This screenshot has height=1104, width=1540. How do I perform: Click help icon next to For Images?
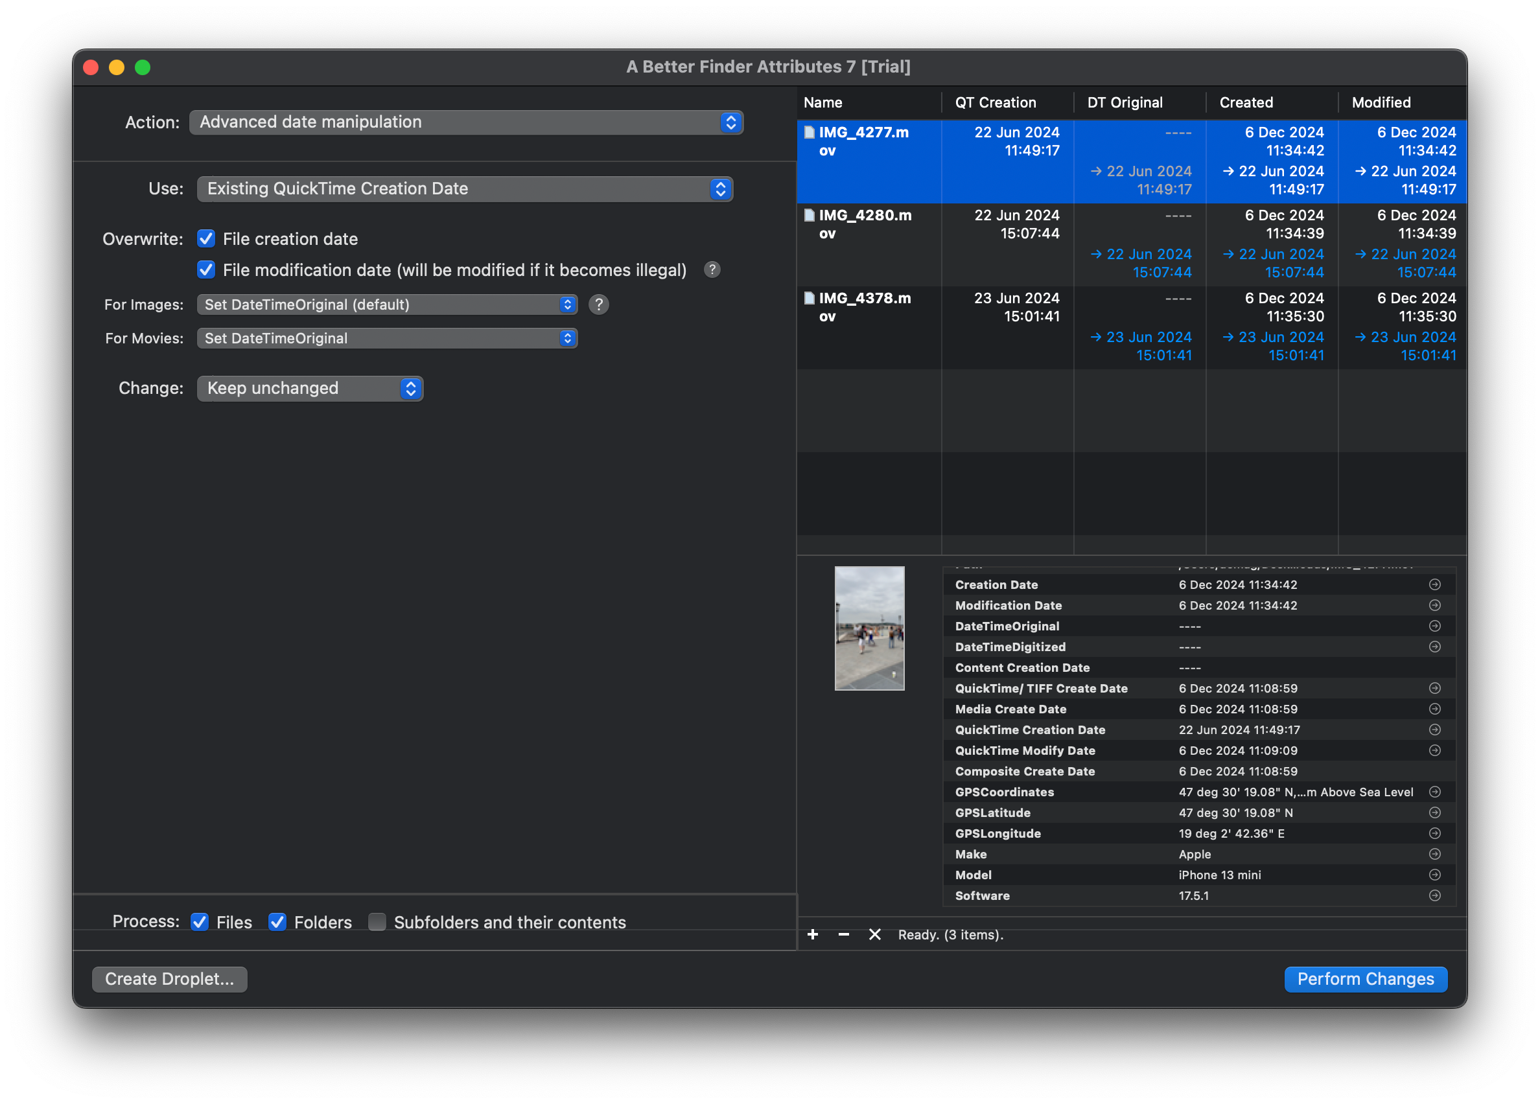pyautogui.click(x=598, y=305)
